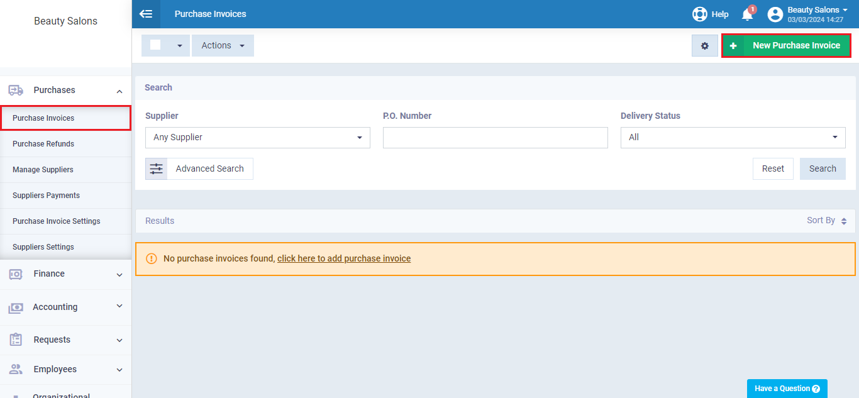This screenshot has width=859, height=398.
Task: Open the Any Supplier dropdown
Action: tap(258, 137)
